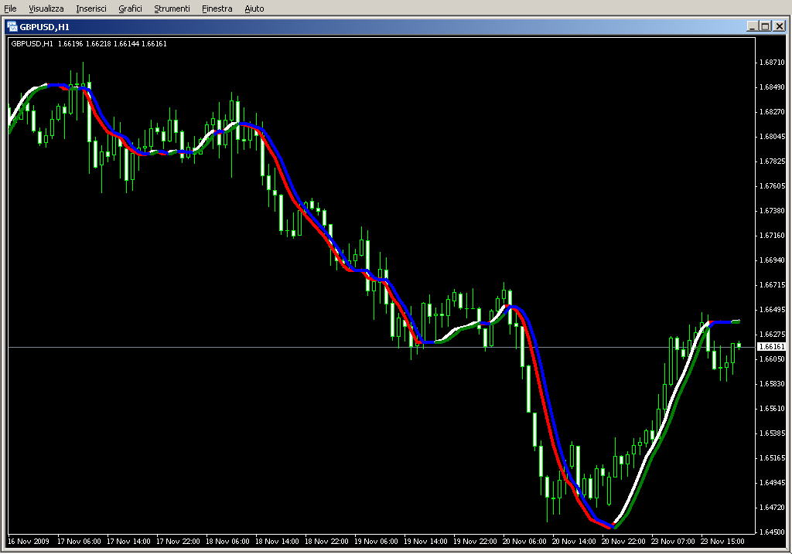This screenshot has height=554, width=792.
Task: Click the 20 Nov 06:00 time label
Action: [x=524, y=542]
